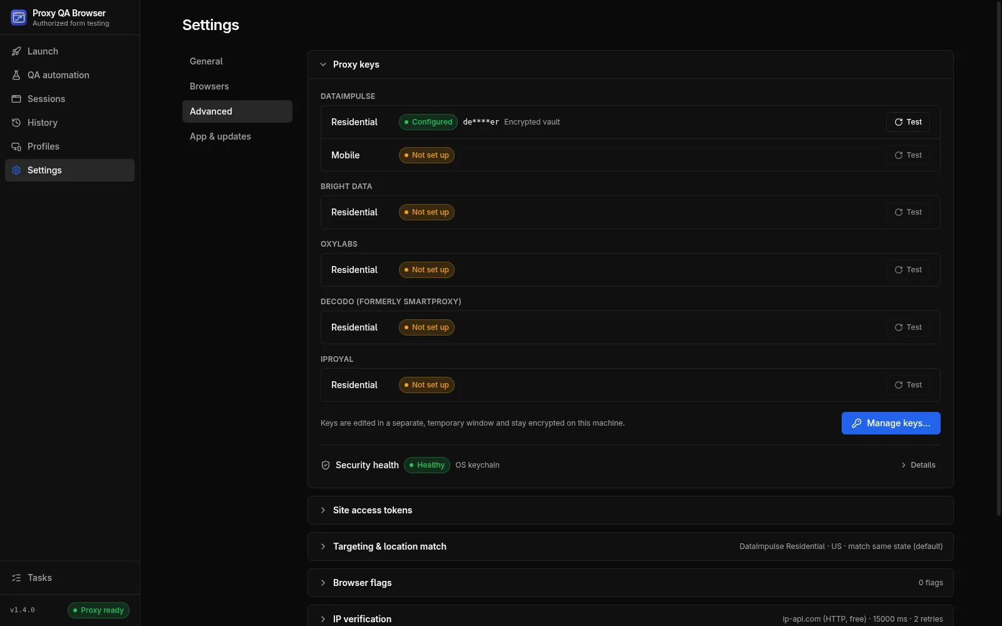Image resolution: width=1002 pixels, height=626 pixels.
Task: Click the Mobile Not set up badge
Action: point(426,155)
